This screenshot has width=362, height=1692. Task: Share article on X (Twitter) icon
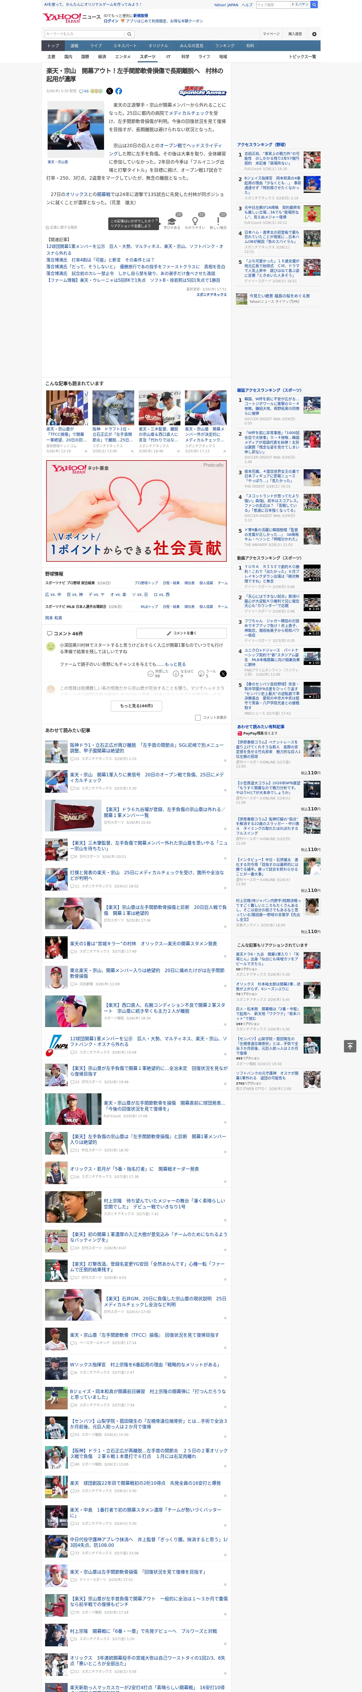[x=110, y=91]
